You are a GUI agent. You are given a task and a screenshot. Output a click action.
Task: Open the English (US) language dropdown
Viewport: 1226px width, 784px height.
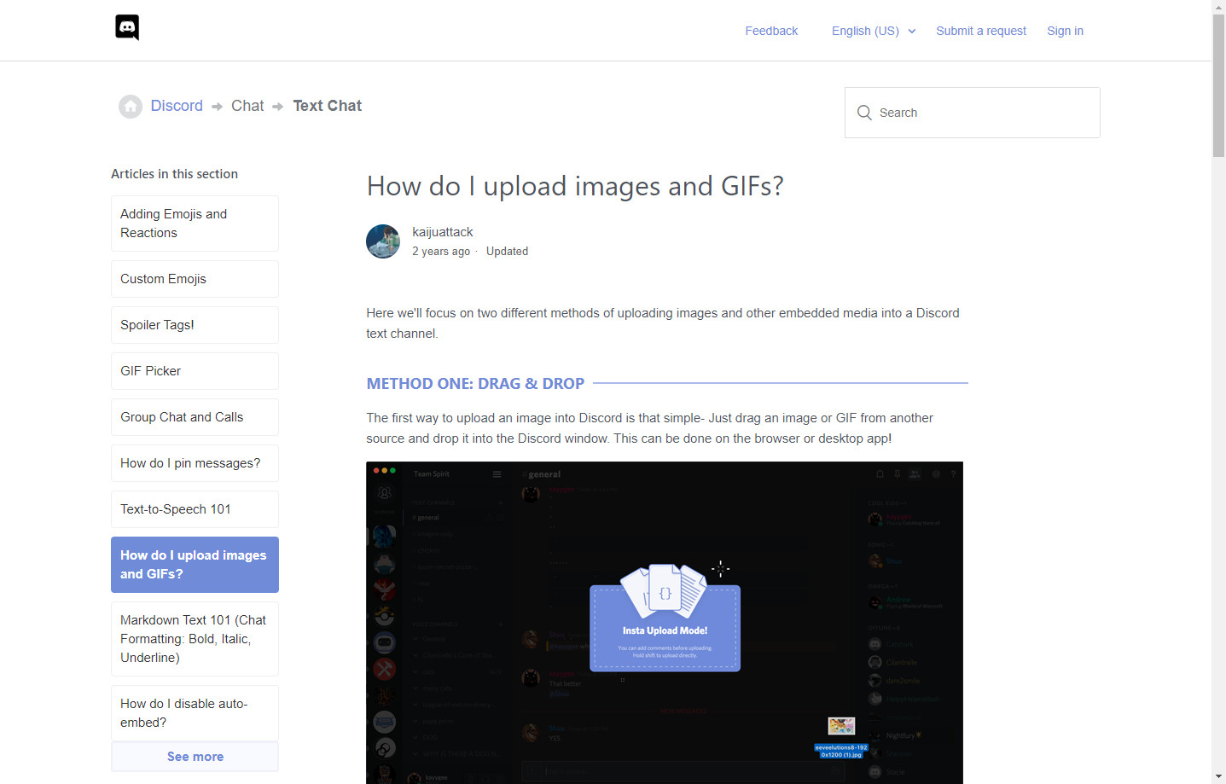tap(873, 31)
